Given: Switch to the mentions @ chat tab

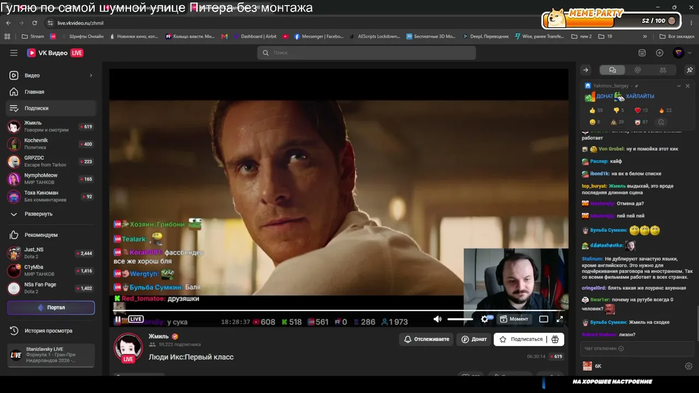Looking at the screenshot, I should point(638,70).
